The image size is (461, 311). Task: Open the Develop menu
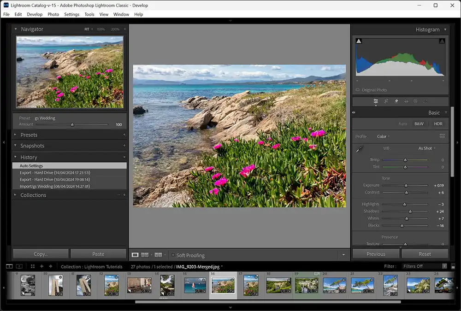click(35, 14)
